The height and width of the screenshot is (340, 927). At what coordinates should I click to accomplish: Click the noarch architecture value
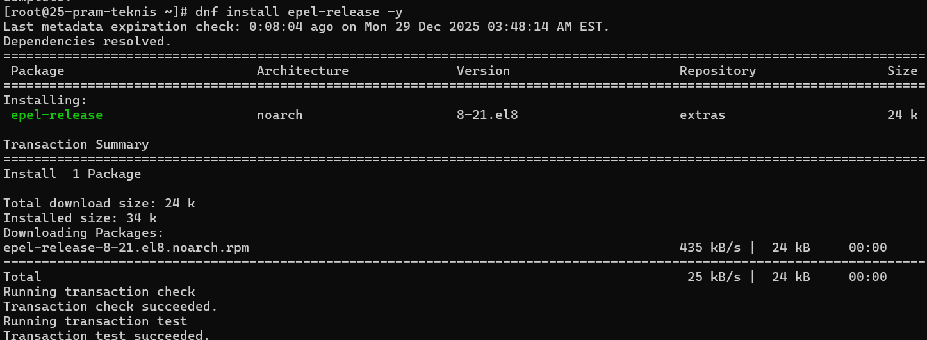279,115
